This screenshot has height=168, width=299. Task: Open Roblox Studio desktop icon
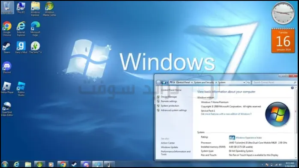pyautogui.click(x=21, y=89)
